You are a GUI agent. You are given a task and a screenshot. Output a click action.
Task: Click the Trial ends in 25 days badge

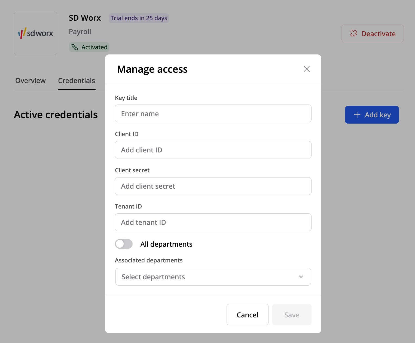[139, 18]
